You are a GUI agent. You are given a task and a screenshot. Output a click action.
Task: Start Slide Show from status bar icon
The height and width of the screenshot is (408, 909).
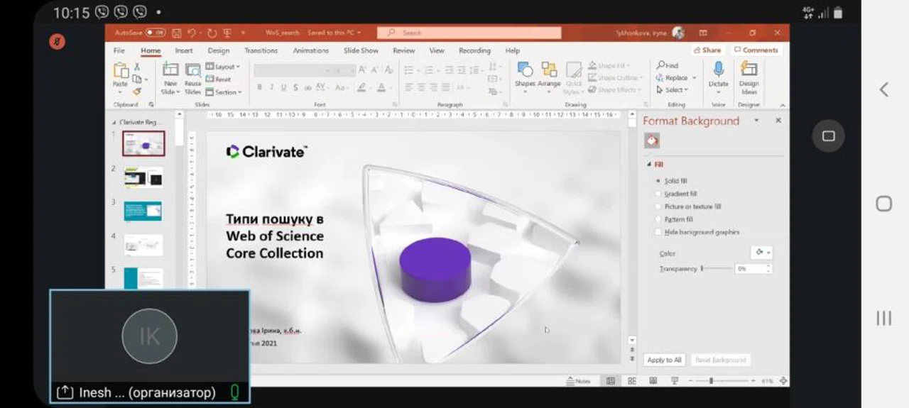673,381
